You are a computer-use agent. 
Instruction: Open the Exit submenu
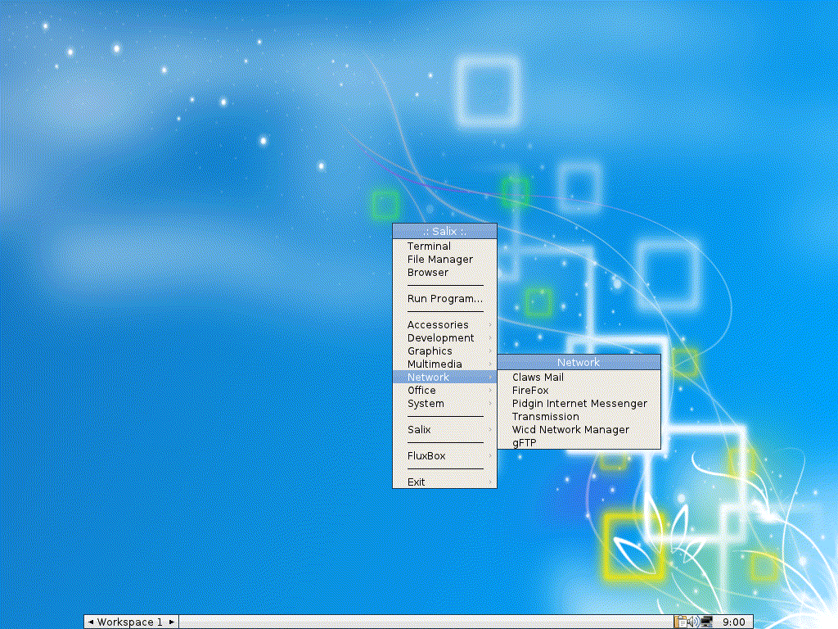pos(444,482)
